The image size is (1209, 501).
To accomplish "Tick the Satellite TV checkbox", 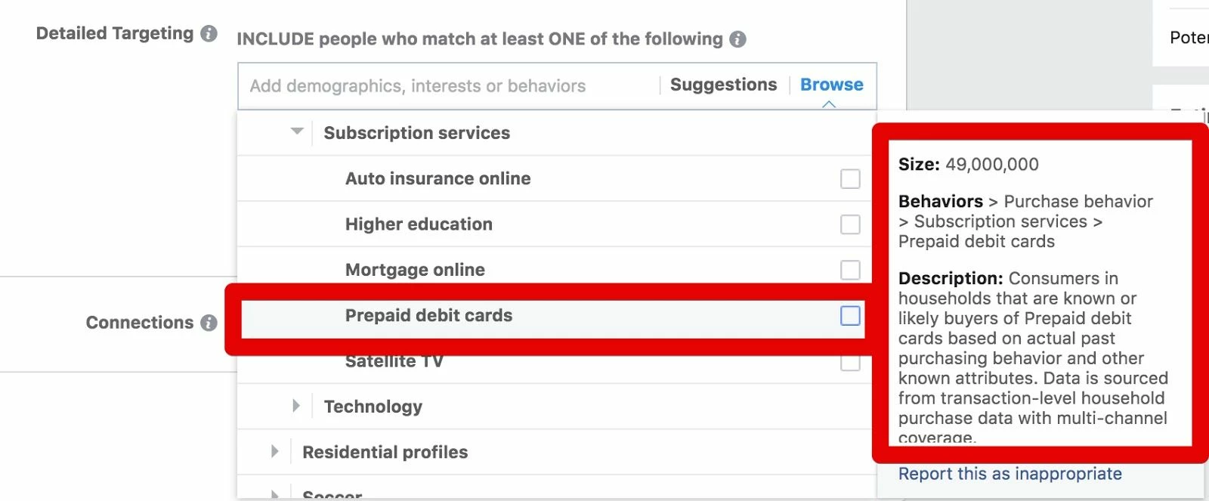I will 850,363.
